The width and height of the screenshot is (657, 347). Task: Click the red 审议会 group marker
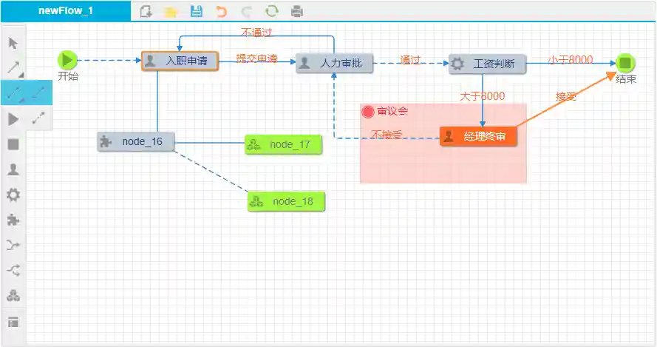[x=368, y=112]
